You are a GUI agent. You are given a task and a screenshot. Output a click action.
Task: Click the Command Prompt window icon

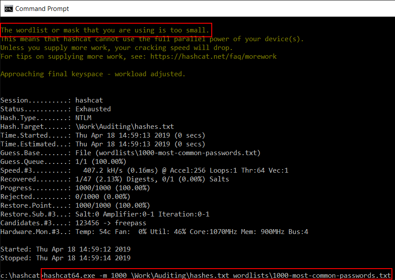coord(9,9)
